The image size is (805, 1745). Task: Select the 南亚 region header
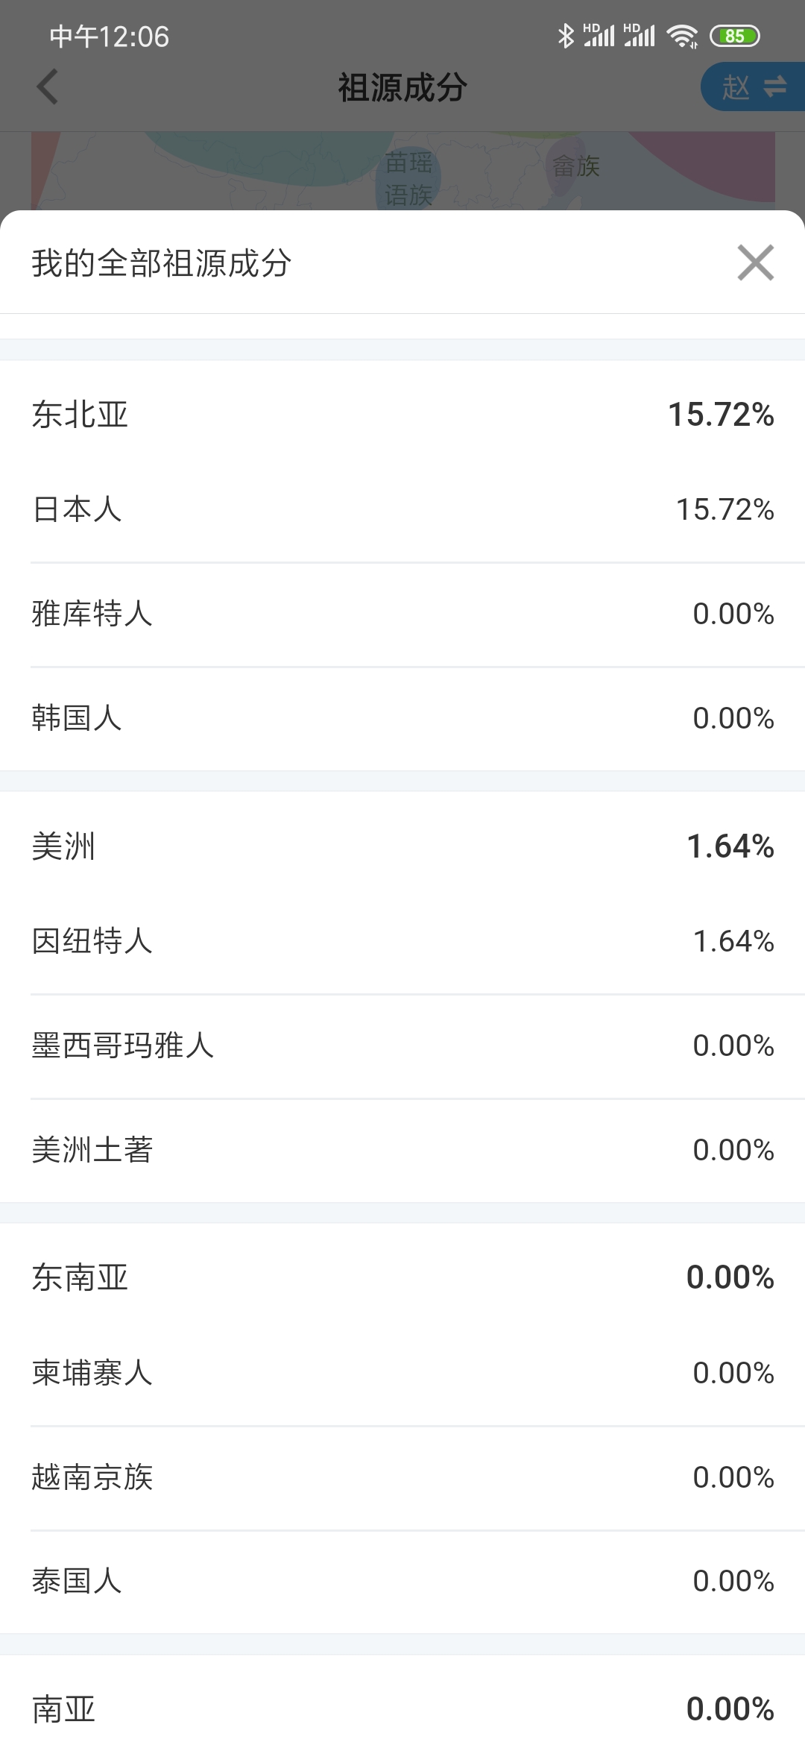click(x=402, y=1709)
